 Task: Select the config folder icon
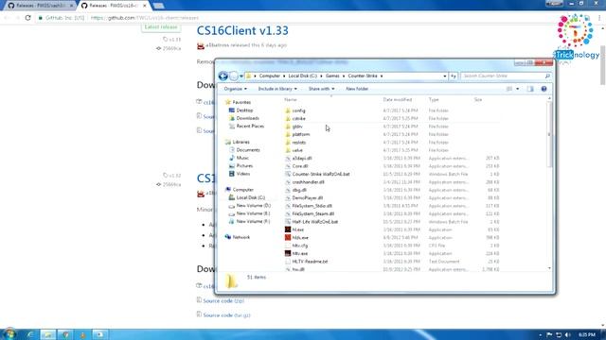(x=288, y=110)
